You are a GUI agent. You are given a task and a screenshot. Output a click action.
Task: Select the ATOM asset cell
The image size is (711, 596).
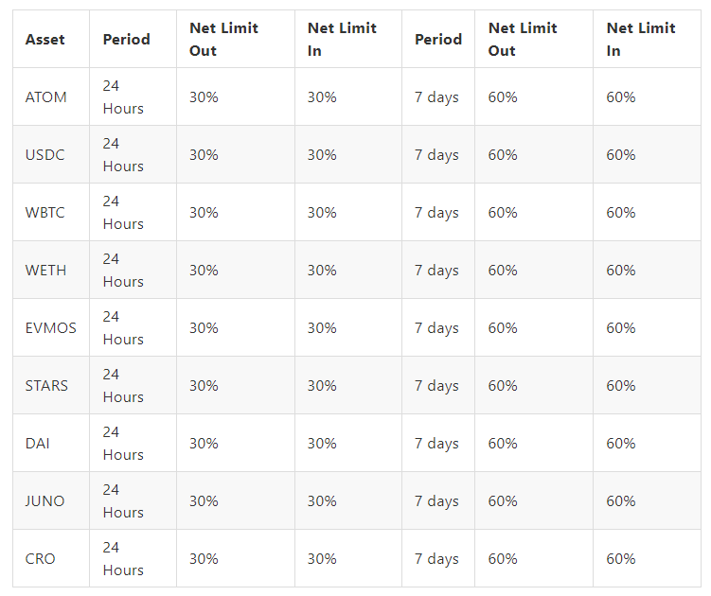point(46,97)
